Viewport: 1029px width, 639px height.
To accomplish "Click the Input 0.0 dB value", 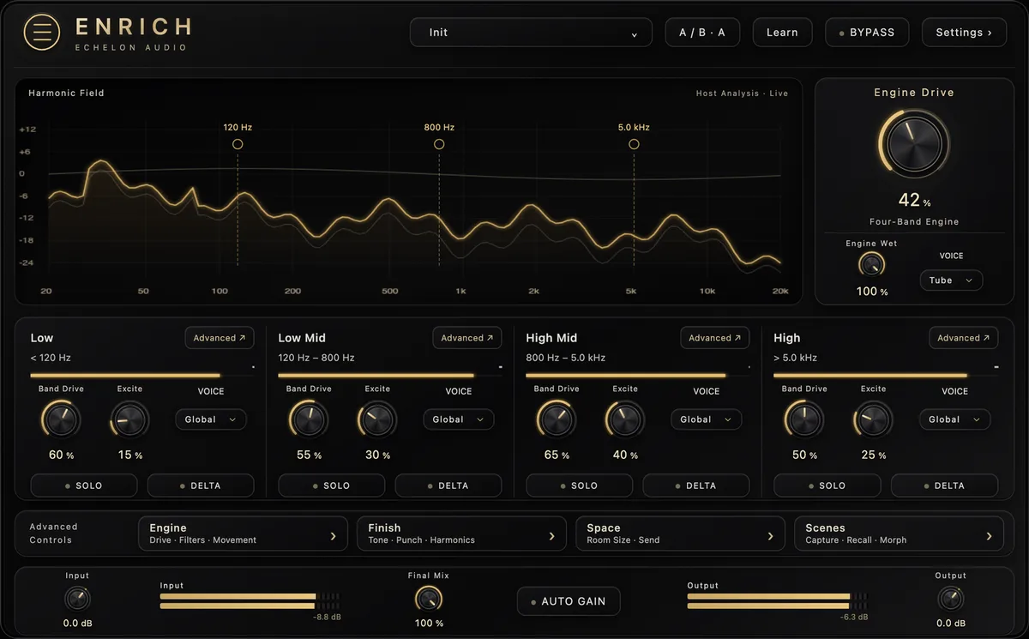I will coord(77,624).
